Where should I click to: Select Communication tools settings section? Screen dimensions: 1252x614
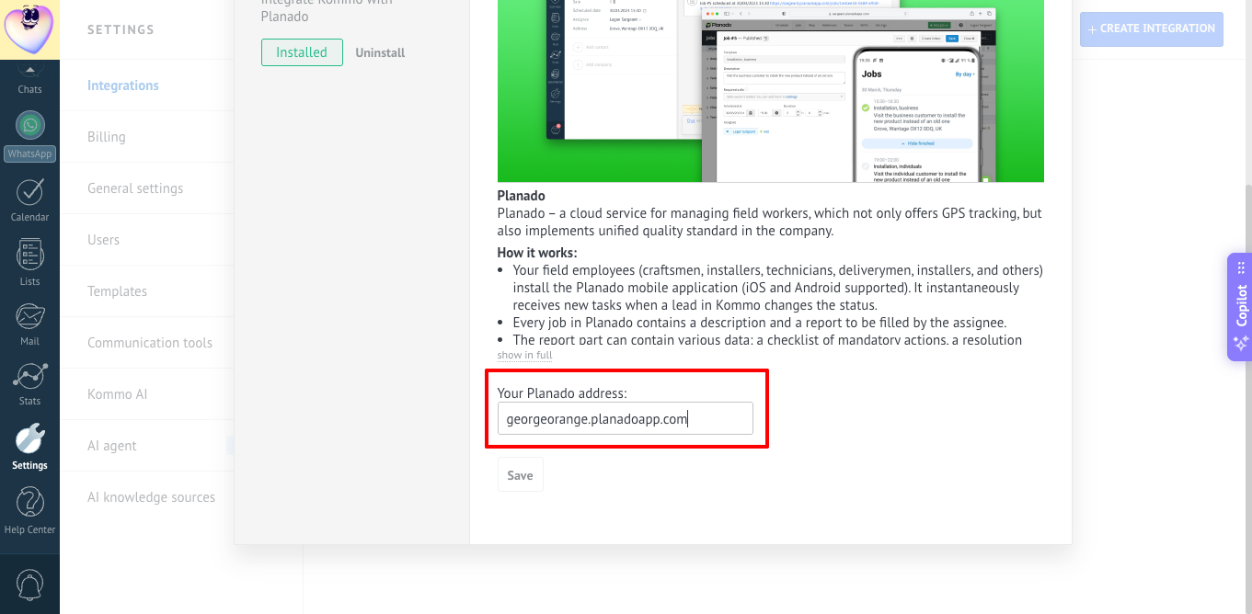[x=150, y=343]
